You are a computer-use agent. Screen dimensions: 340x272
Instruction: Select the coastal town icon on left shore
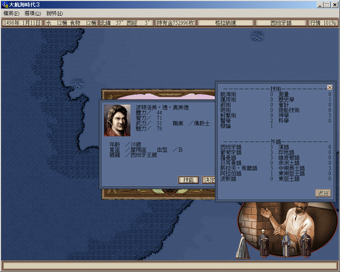point(78,84)
